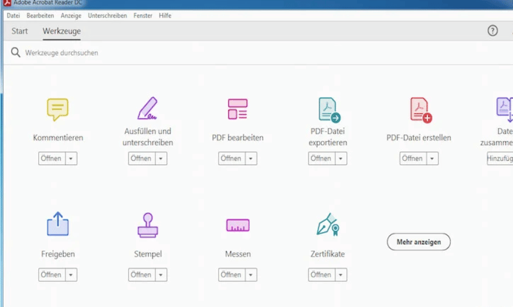Click the Kommentieren speech bubble icon
513x307 pixels.
click(57, 109)
